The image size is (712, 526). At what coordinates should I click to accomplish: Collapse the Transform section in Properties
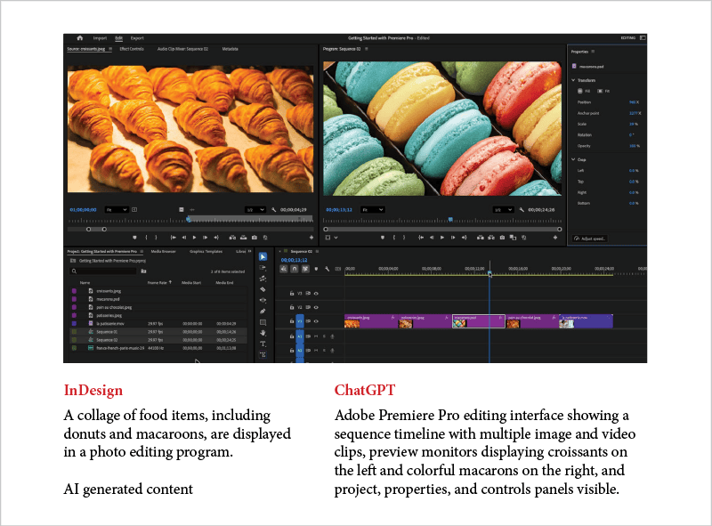pos(574,80)
